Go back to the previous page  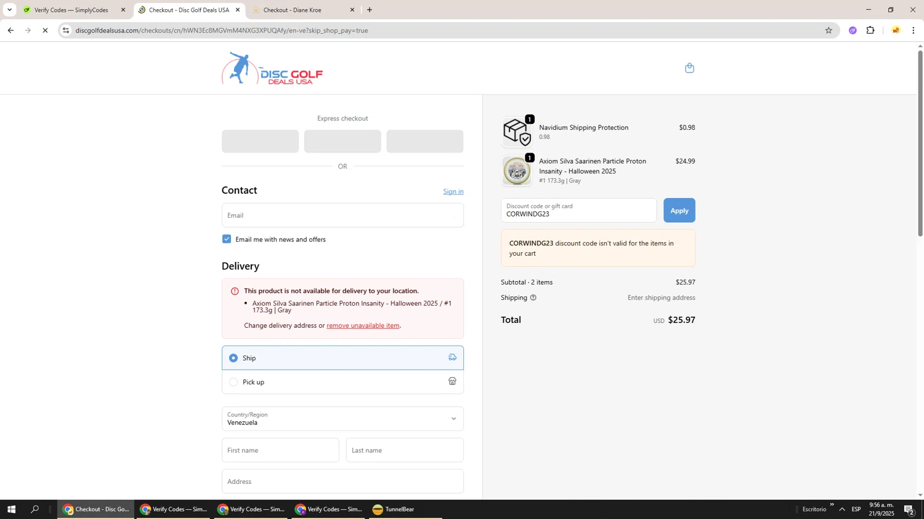click(x=10, y=30)
